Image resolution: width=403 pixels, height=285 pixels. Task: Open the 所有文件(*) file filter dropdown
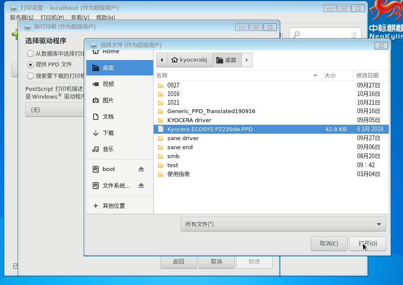[283, 223]
